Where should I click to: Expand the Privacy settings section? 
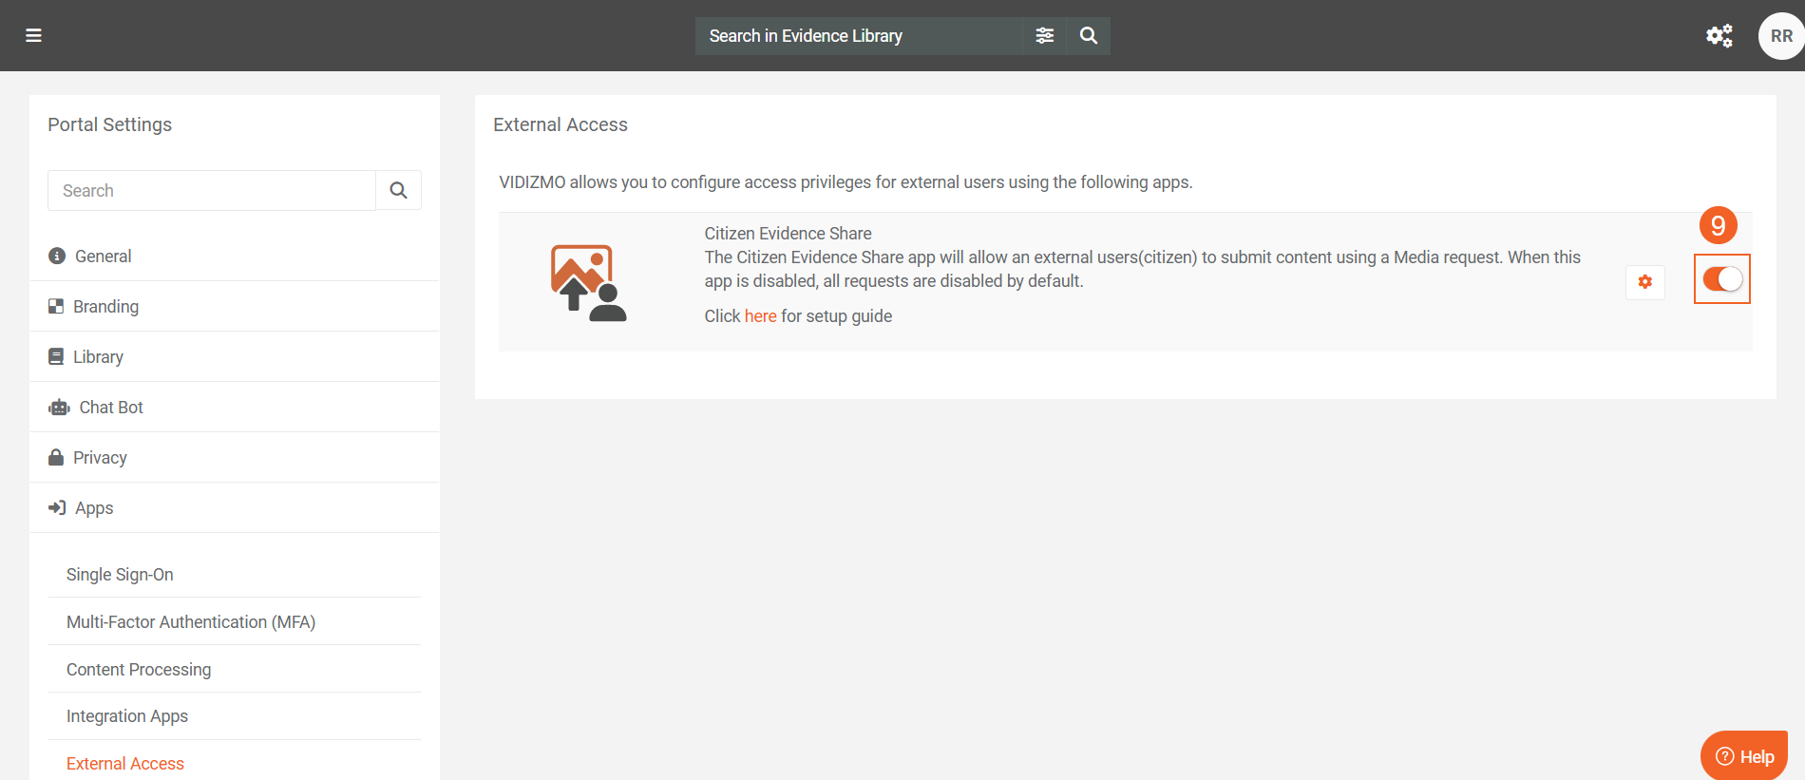tap(100, 458)
